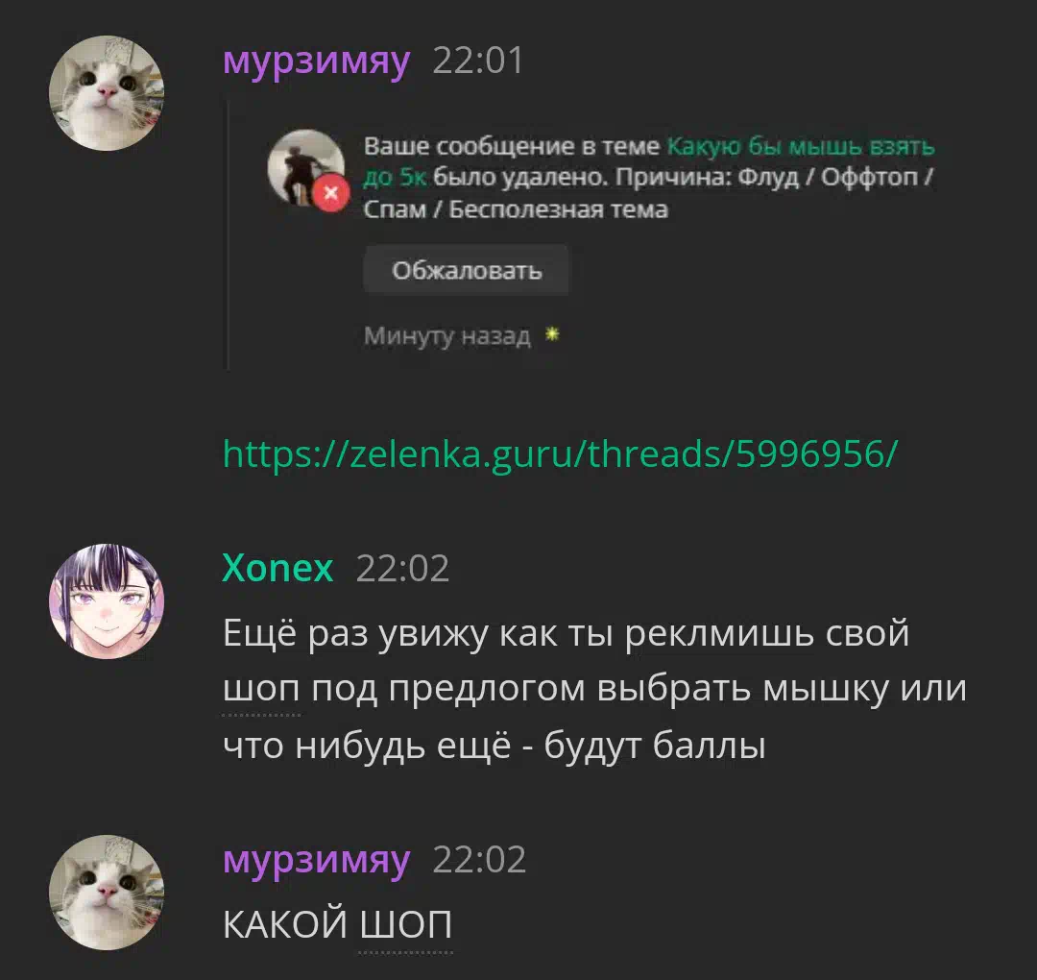Click the underlined word ШОП in the last message
Viewport: 1037px width, 980px height.
coord(405,924)
